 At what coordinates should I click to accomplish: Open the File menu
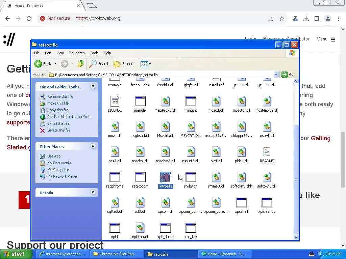pos(37,53)
